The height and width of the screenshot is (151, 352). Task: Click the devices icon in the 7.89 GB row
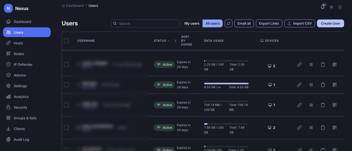270,128
